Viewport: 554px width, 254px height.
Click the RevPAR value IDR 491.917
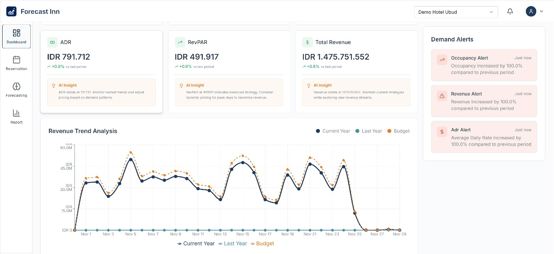(x=196, y=57)
